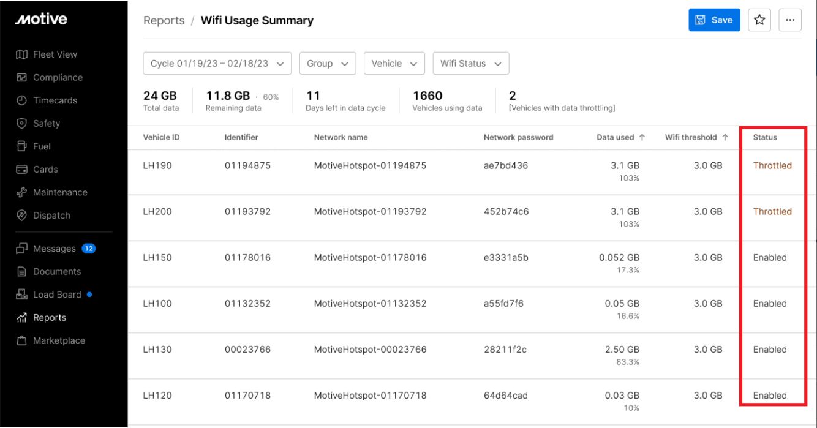The height and width of the screenshot is (428, 817).
Task: Click the Motive logo
Action: [41, 20]
